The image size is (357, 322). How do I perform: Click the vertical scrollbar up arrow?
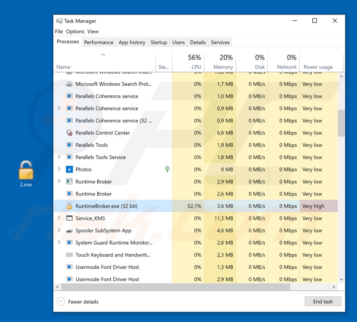341,76
